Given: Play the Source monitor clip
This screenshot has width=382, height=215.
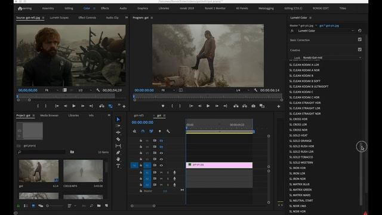Looking at the screenshot, I should coord(73,106).
